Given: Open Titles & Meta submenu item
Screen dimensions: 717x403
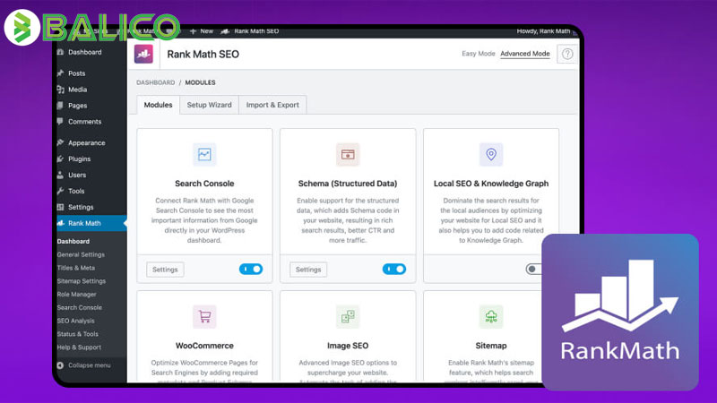Looking at the screenshot, I should pyautogui.click(x=76, y=268).
